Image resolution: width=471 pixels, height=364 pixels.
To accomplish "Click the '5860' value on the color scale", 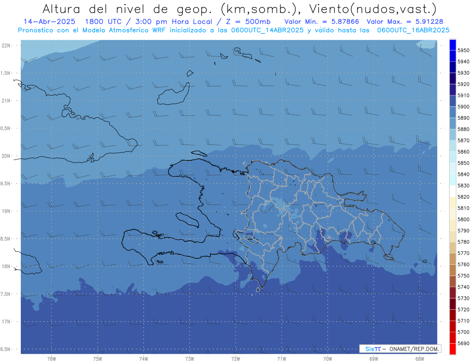I will 464,152.
